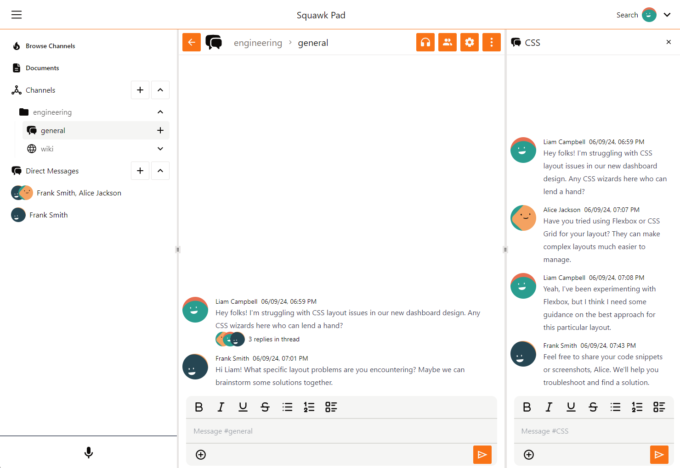This screenshot has width=680, height=468.
Task: Collapse the Direct Messages section
Action: (160, 170)
